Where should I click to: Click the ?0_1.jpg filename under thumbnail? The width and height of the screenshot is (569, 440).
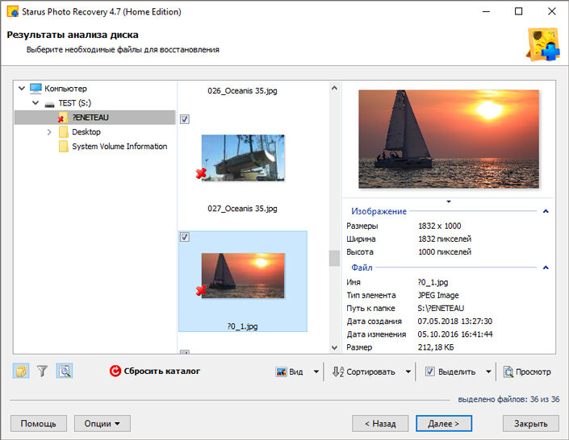click(242, 326)
